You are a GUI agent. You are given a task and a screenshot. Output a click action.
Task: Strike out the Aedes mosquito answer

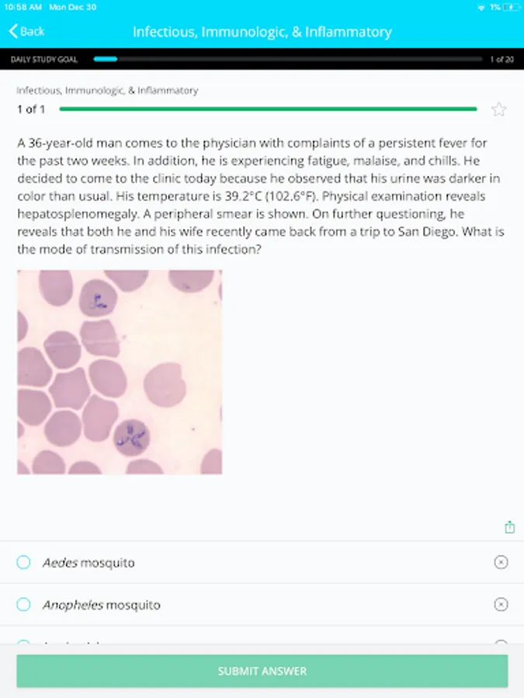pyautogui.click(x=501, y=562)
